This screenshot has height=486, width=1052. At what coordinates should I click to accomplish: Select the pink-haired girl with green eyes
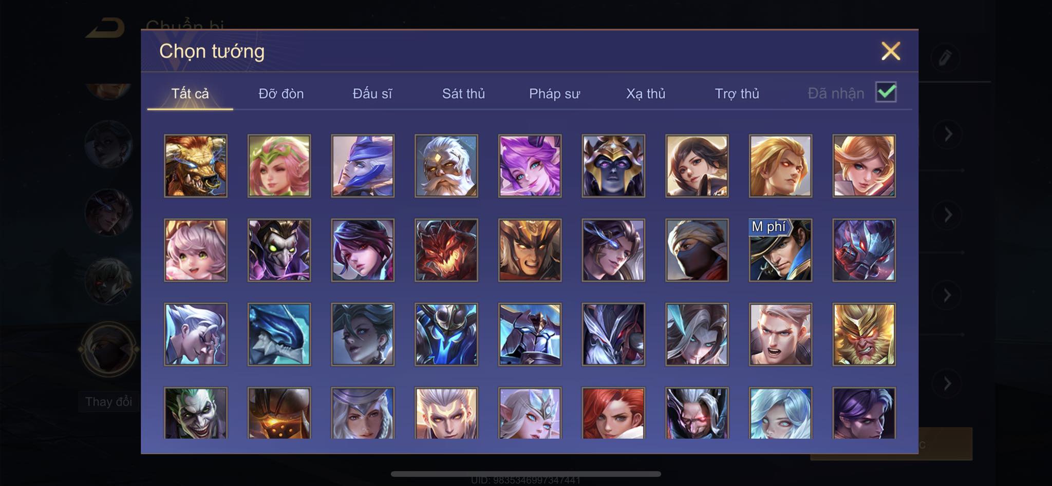click(x=195, y=250)
